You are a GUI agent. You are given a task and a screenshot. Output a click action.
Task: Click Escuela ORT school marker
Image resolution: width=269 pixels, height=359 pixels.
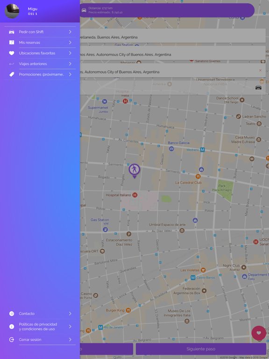102,251
